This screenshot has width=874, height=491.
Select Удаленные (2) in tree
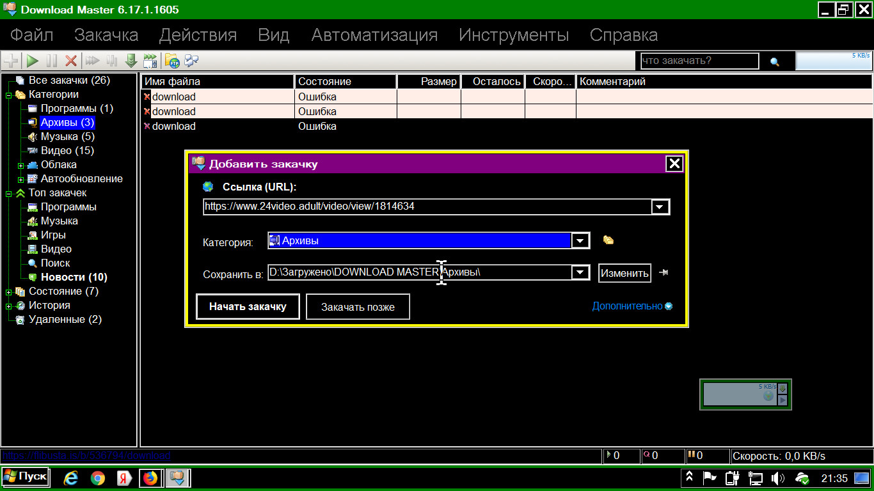(x=65, y=320)
